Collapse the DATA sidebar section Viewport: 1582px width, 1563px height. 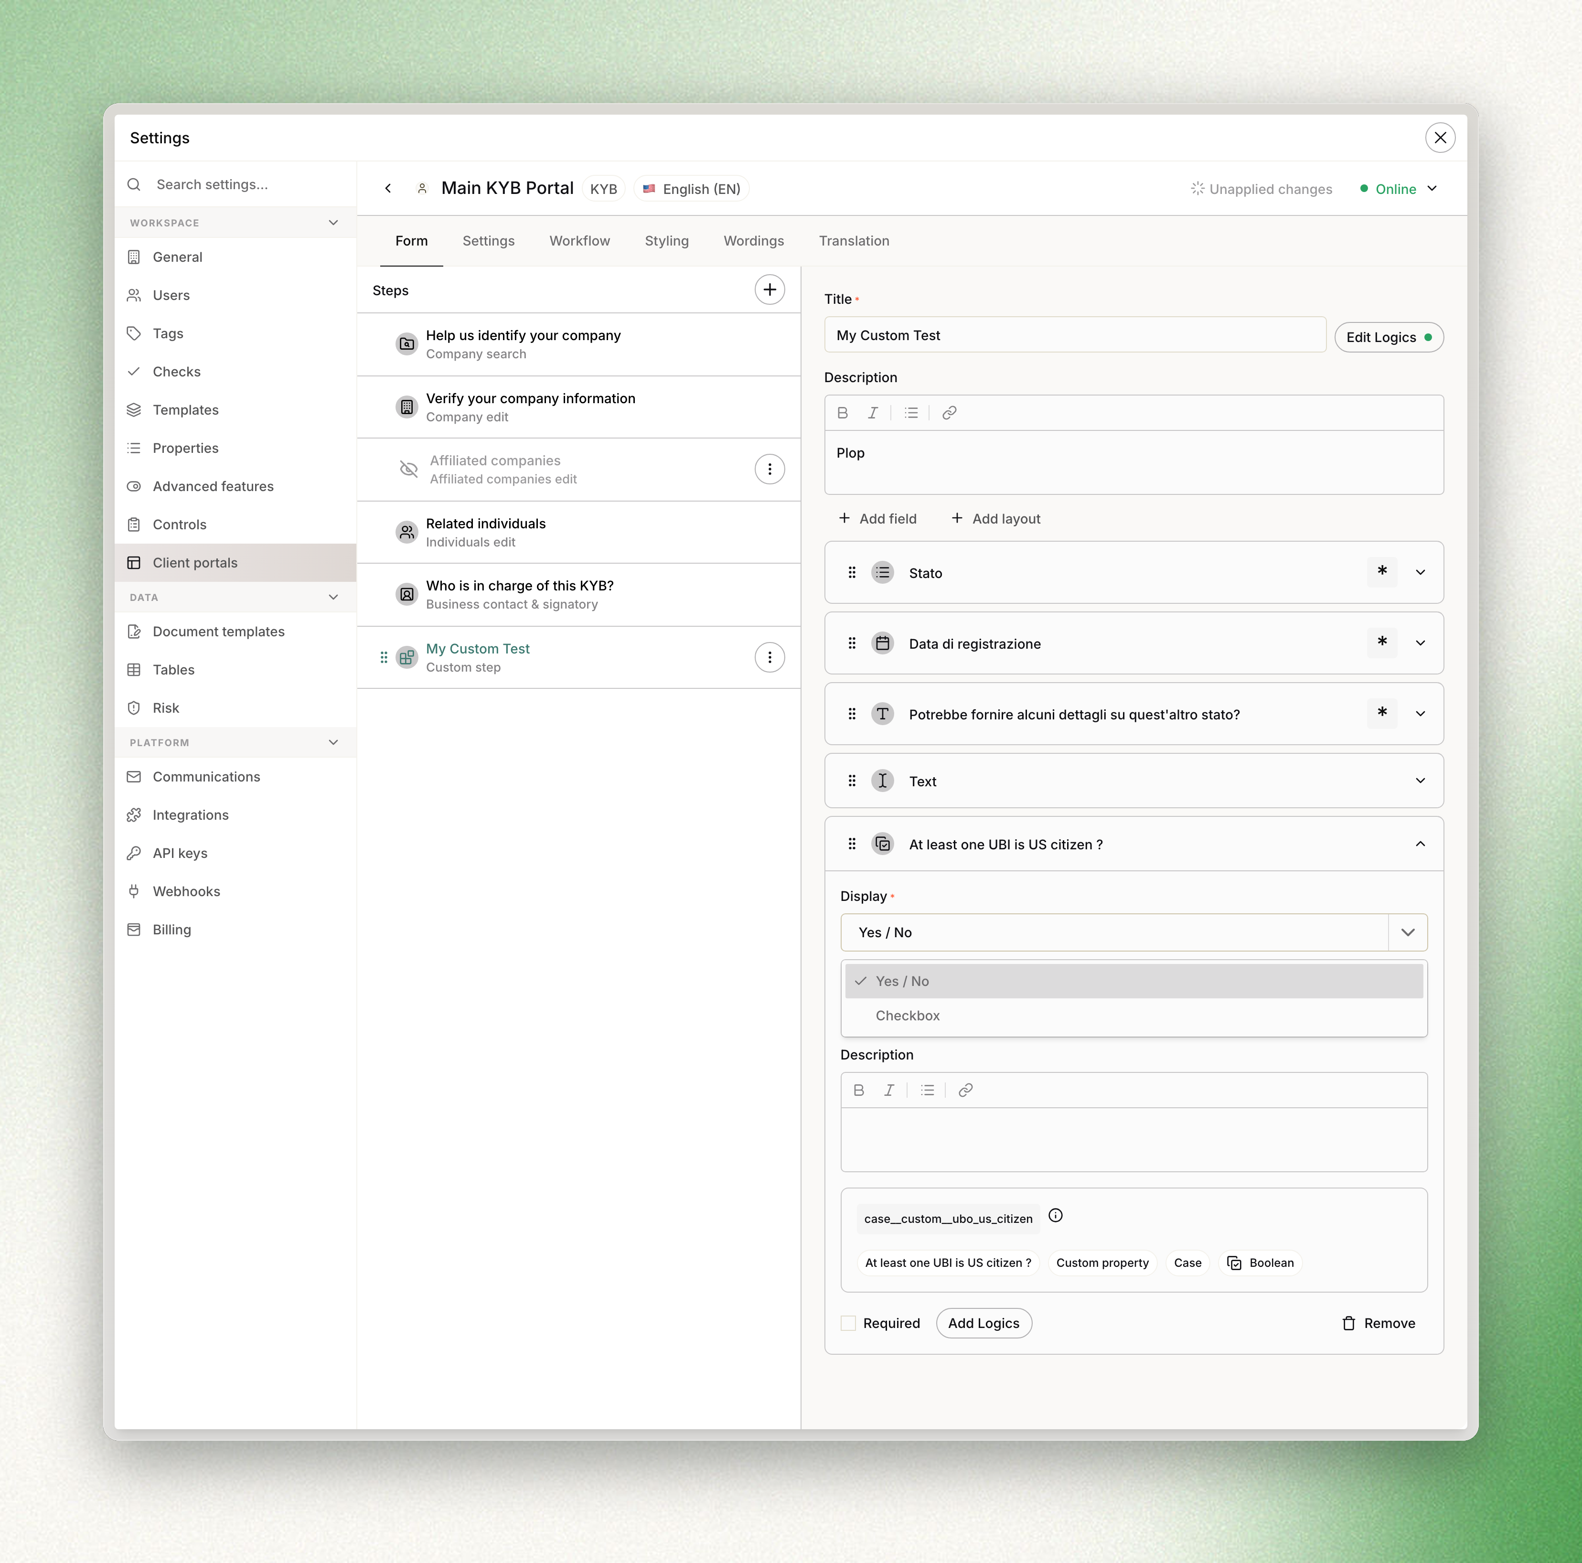333,597
